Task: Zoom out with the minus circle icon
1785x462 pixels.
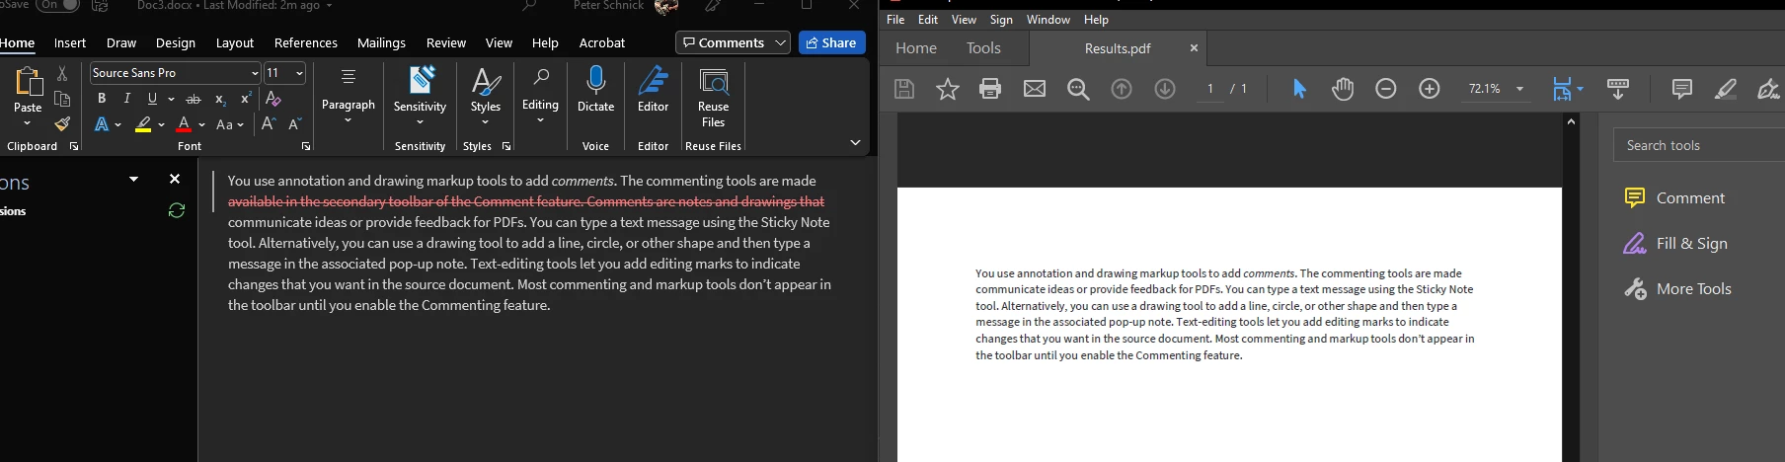Action: 1386,89
